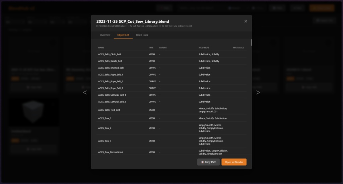343x184 pixels.
Task: Click the file path under the title
Action: [144, 26]
